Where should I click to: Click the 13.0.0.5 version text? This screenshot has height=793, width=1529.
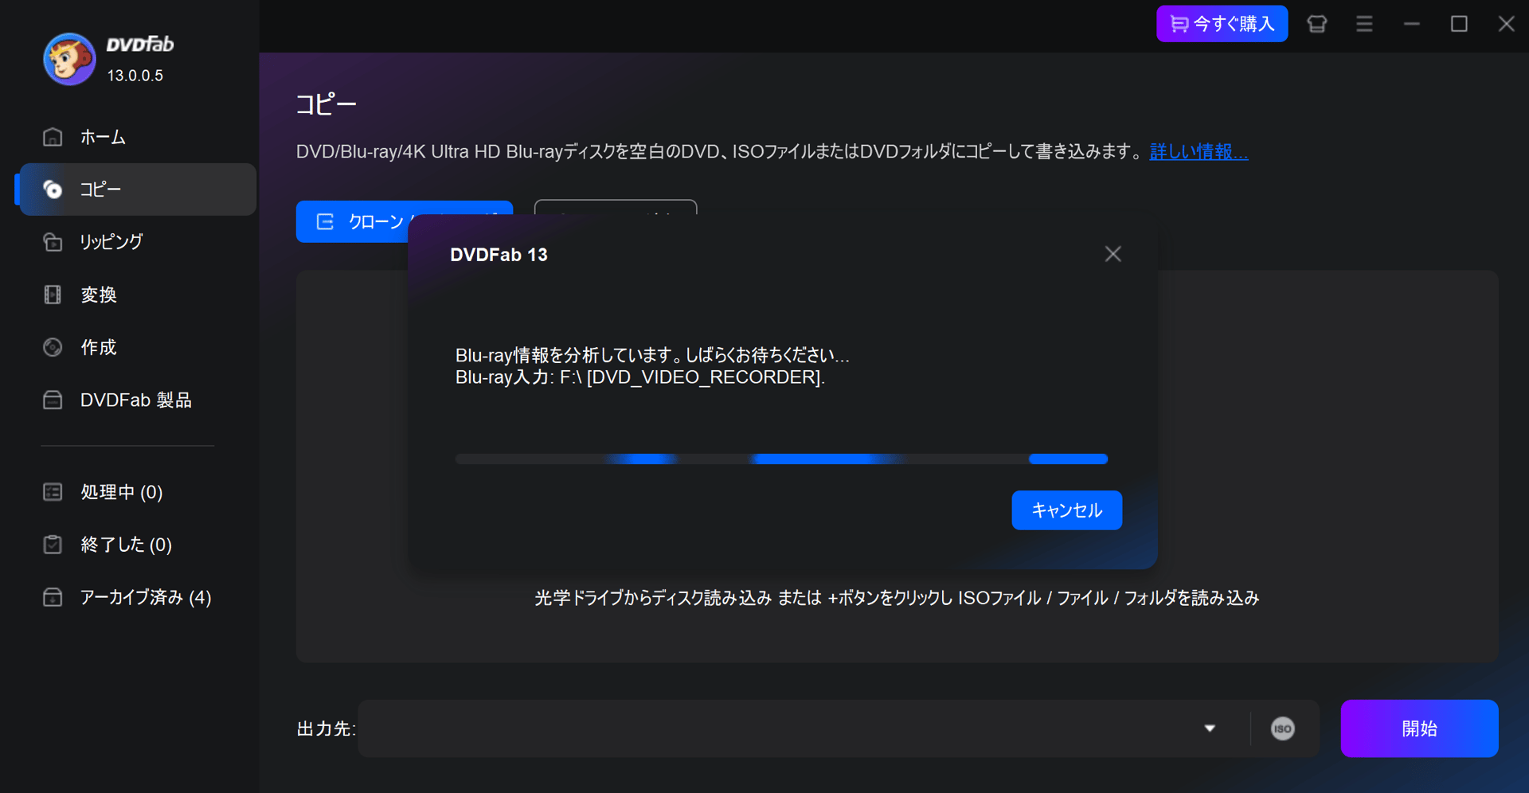[x=135, y=76]
